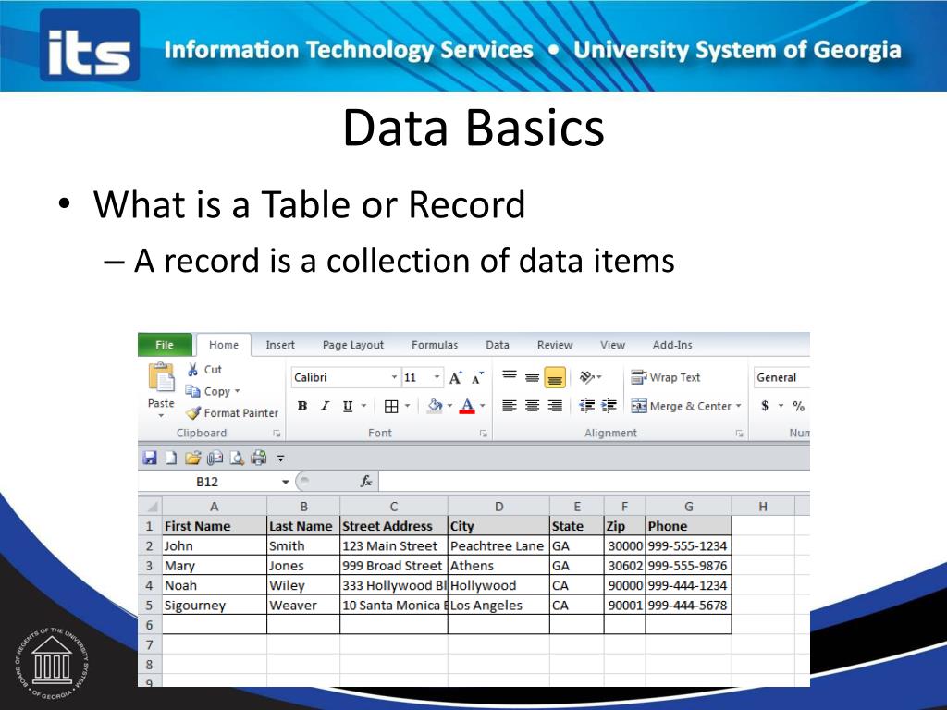Select cell containing Sigourney

tap(214, 605)
